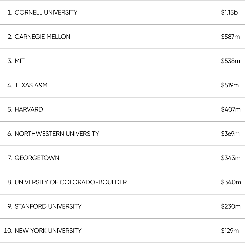Select the $538m figure
Viewport: 245px width, 243px height.
[x=230, y=61]
